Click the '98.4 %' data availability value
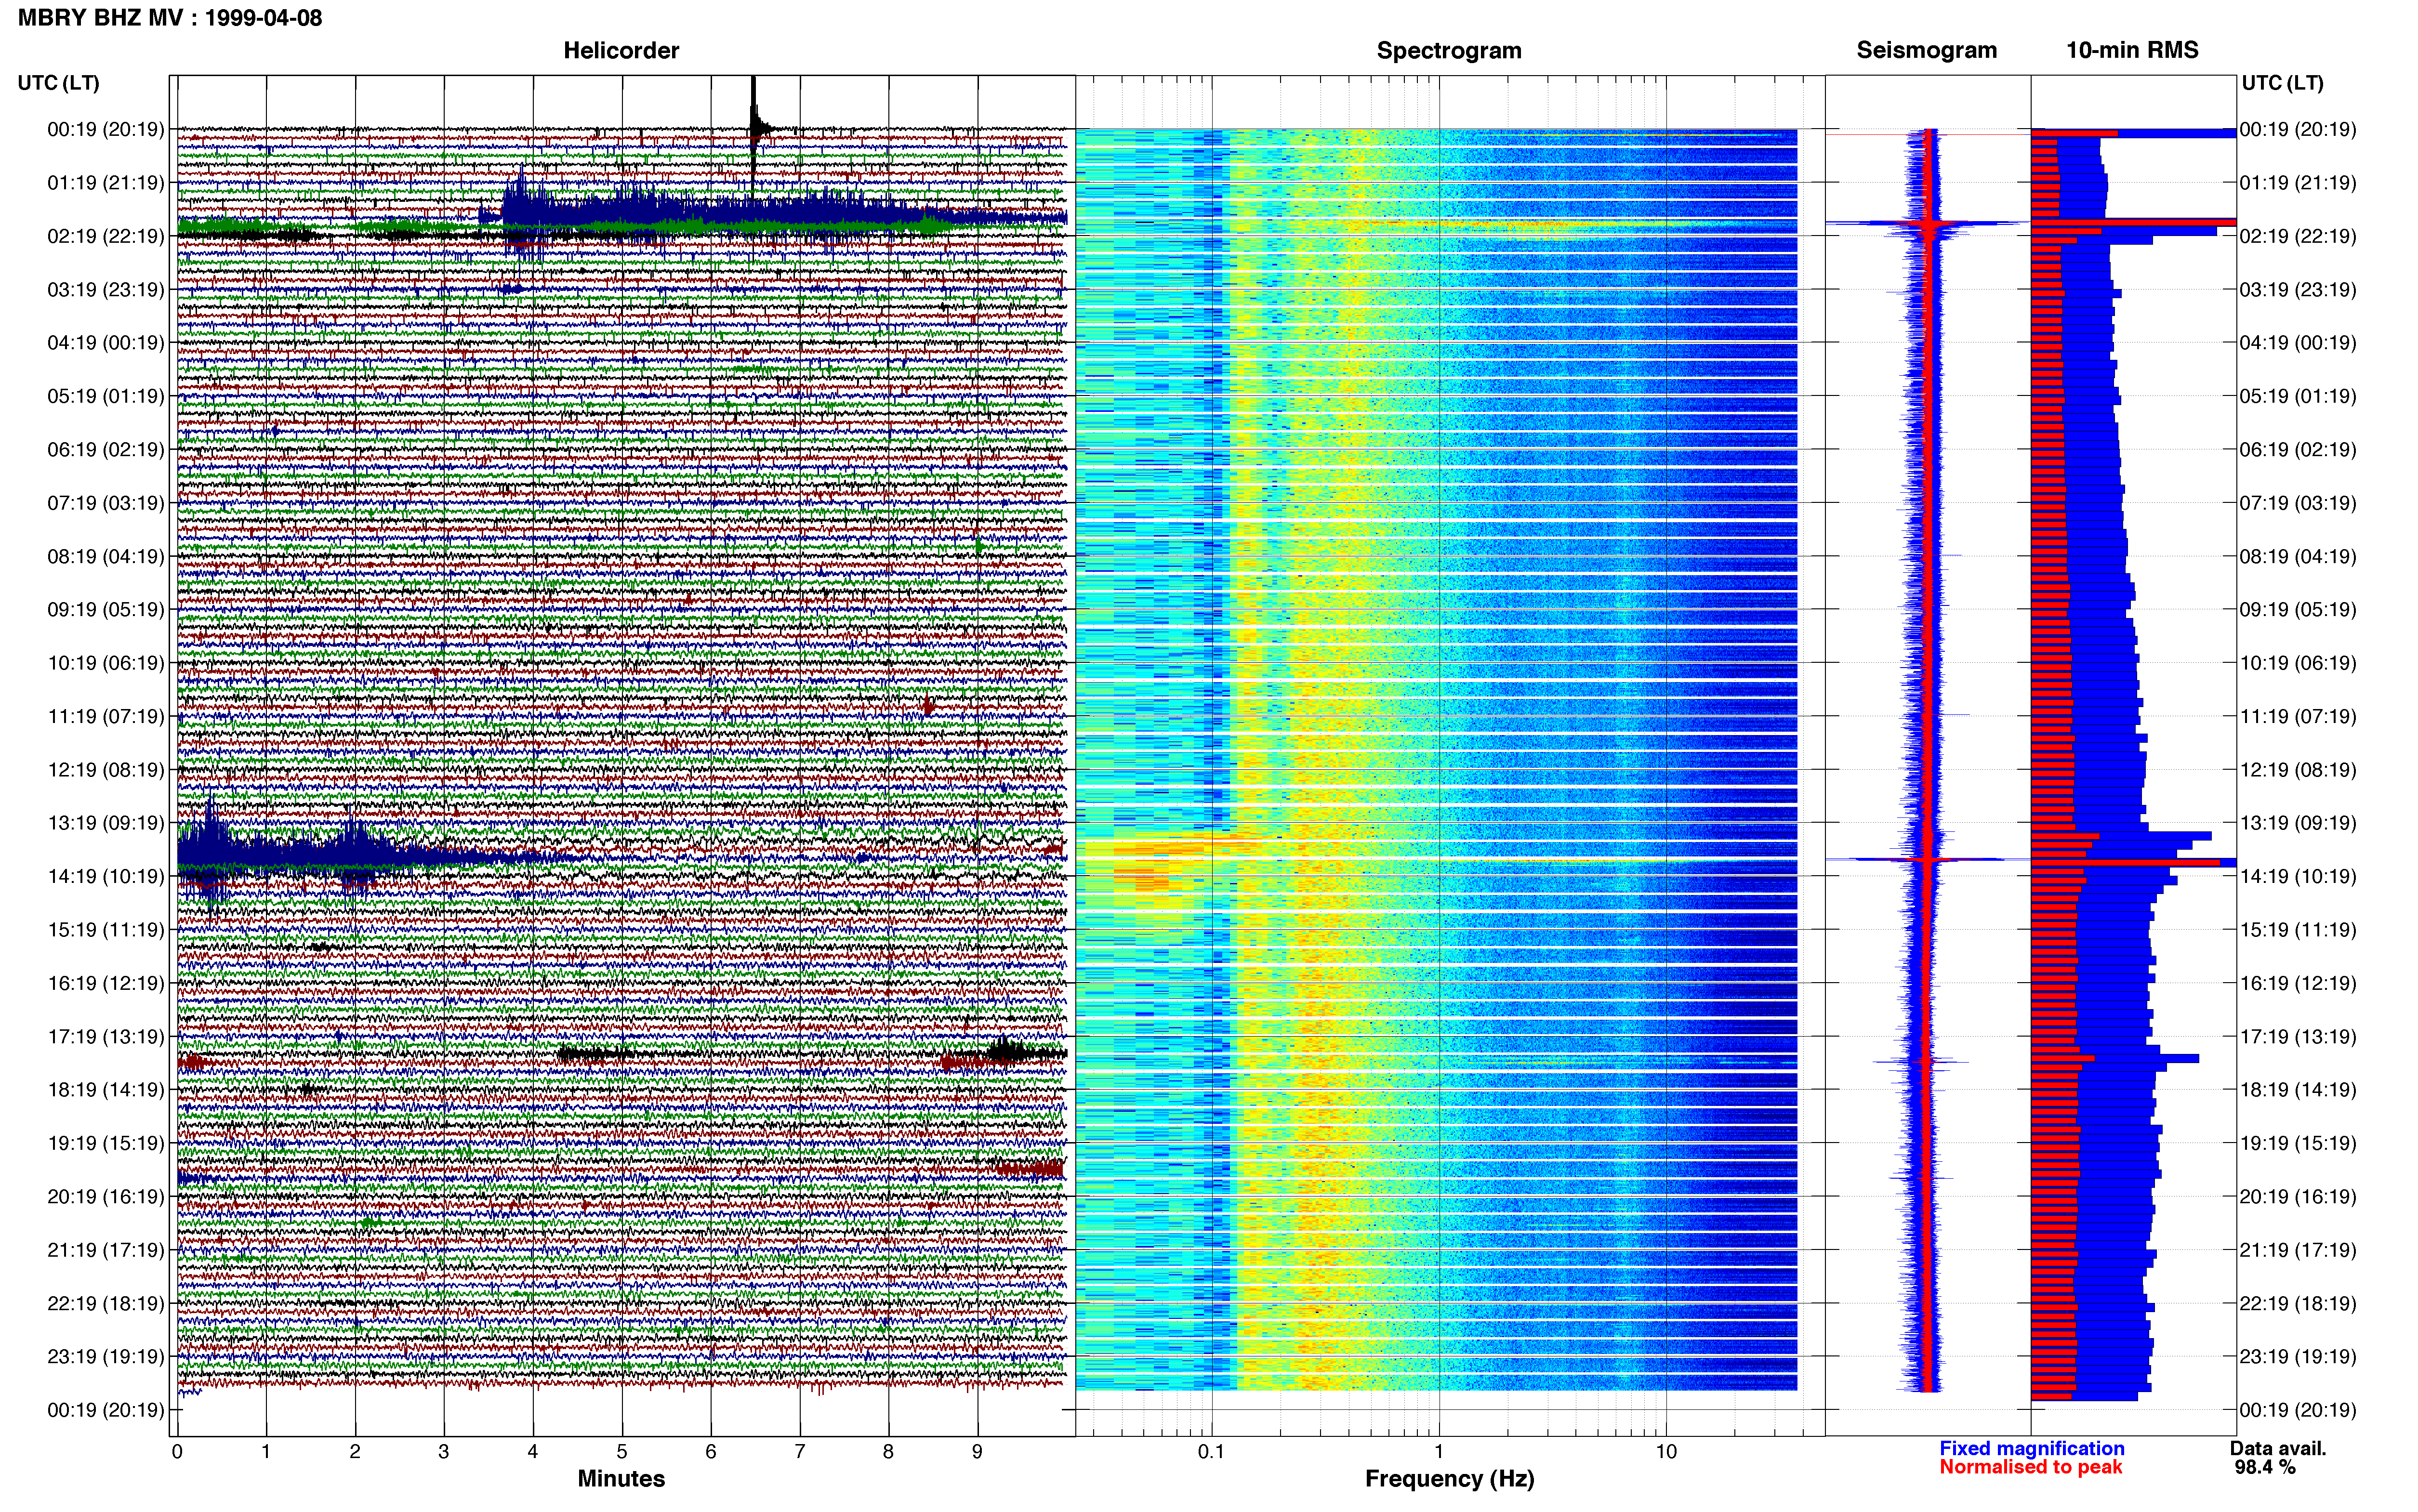 point(2265,1467)
